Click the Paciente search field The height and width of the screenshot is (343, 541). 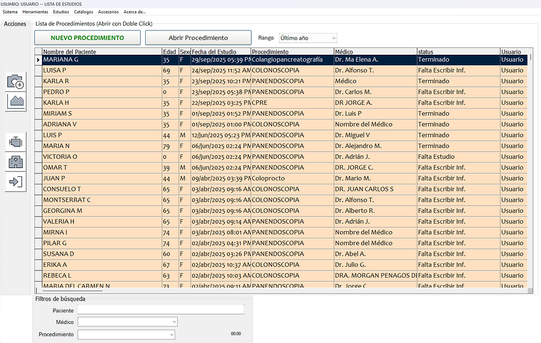click(x=161, y=309)
